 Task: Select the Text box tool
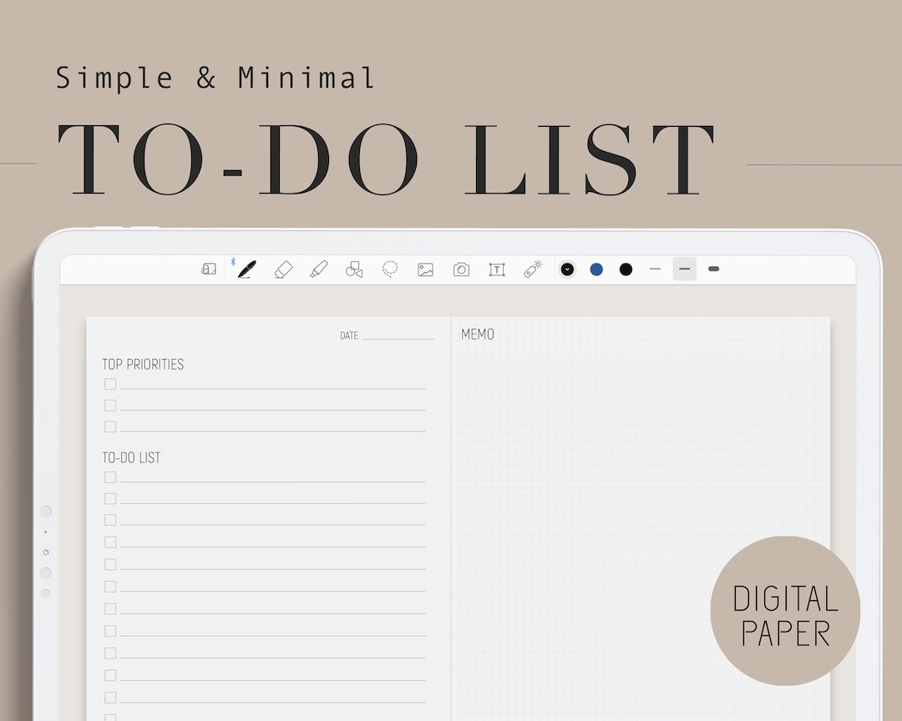point(497,269)
